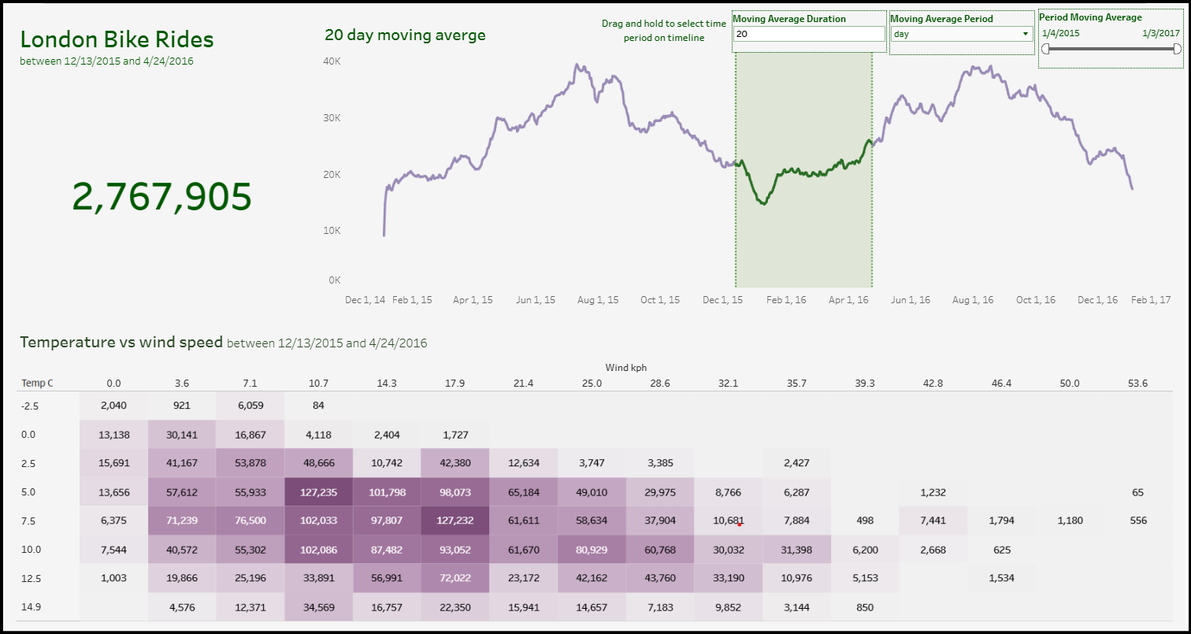This screenshot has height=634, width=1191.
Task: Click the heatmap cell showing 127,235
Action: point(319,491)
